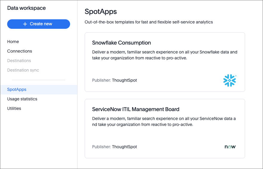Click the ServiceNow card description text
Viewport: 263px width, 169px height.
164,121
